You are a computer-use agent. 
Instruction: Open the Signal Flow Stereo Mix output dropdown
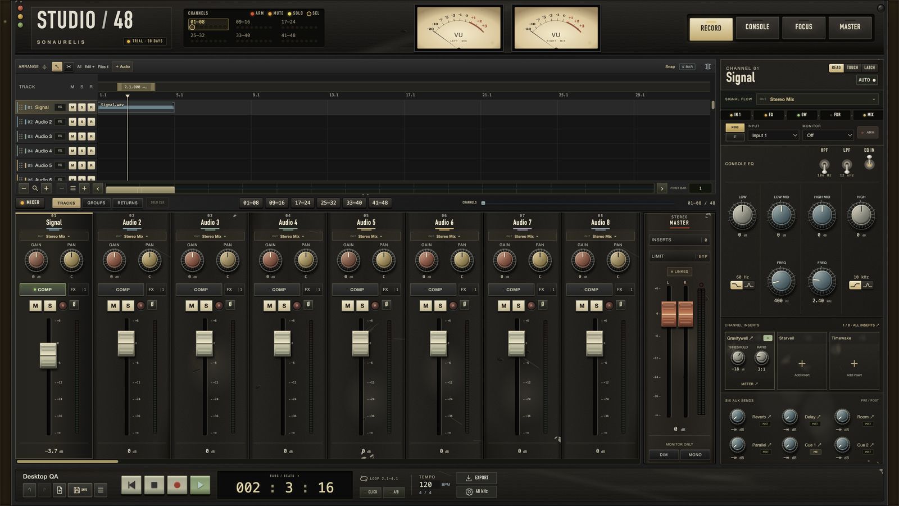pyautogui.click(x=818, y=100)
